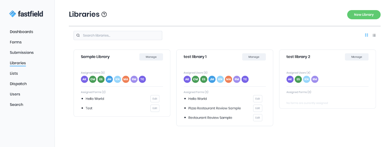Image resolution: width=384 pixels, height=147 pixels.
Task: Select the MA avatar in Sample Library
Action: tap(126, 79)
